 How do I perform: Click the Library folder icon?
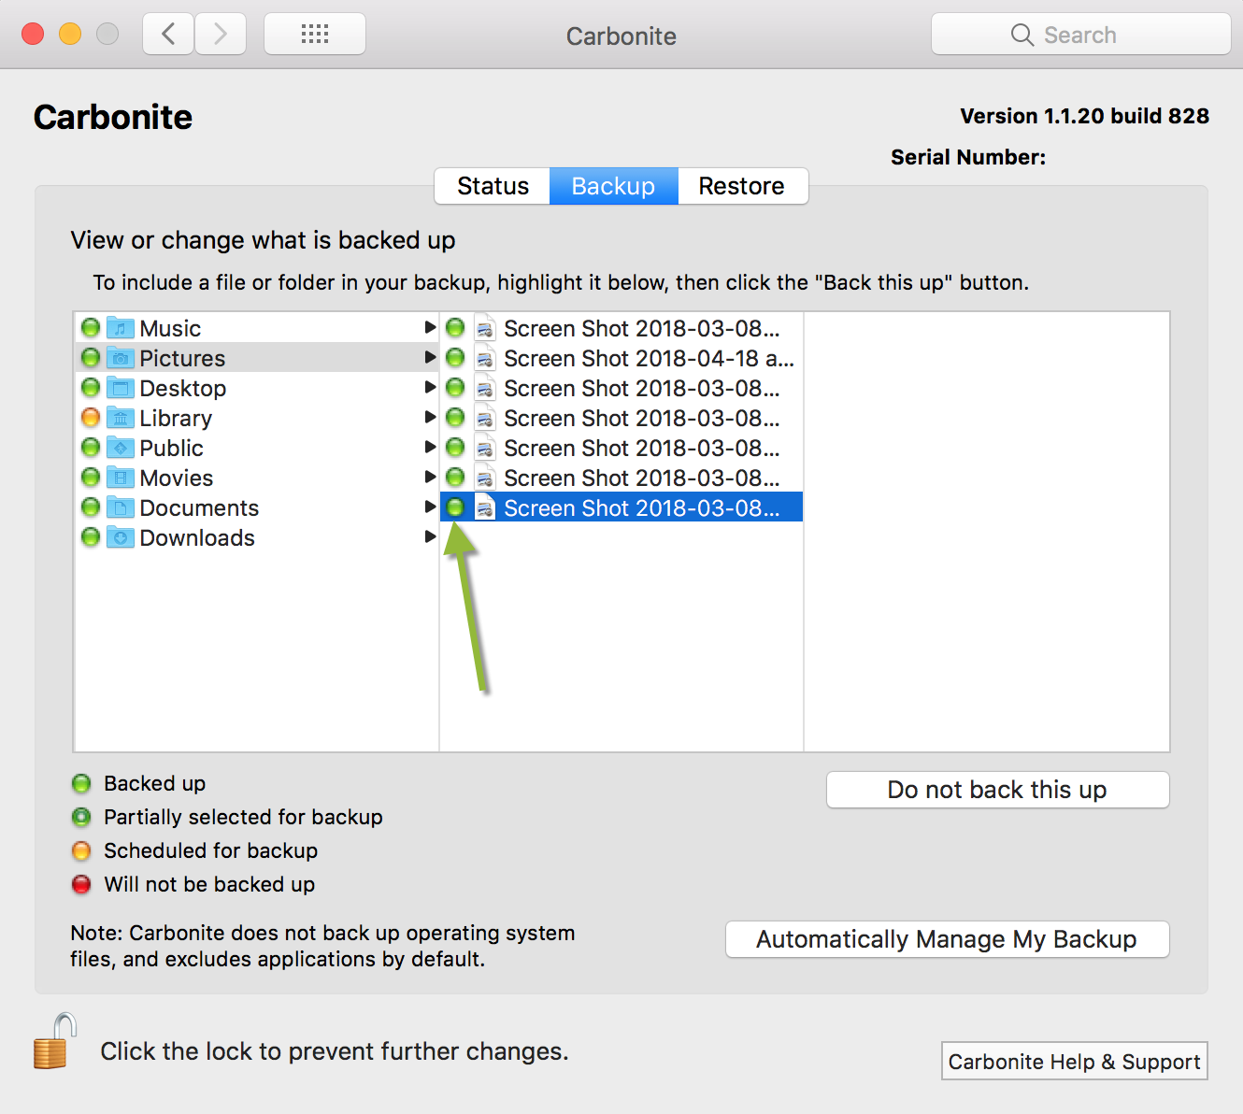click(x=121, y=418)
